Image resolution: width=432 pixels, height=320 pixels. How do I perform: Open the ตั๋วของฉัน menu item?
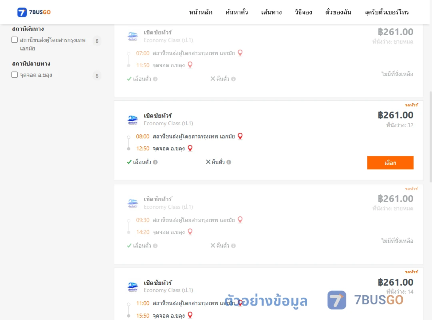pos(338,12)
